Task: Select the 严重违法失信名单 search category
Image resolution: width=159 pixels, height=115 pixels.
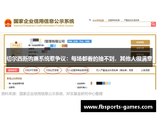Action: pos(131,20)
